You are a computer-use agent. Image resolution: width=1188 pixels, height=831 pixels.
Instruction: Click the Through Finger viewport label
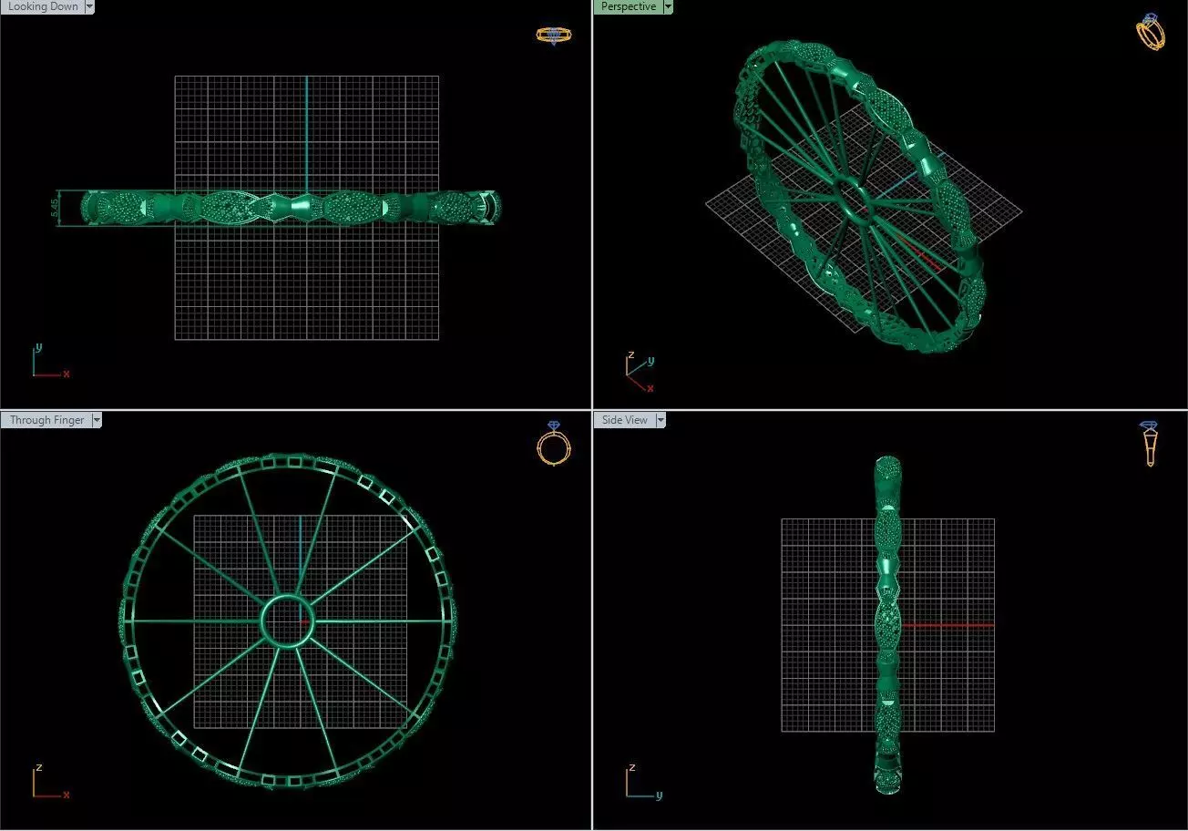click(46, 420)
